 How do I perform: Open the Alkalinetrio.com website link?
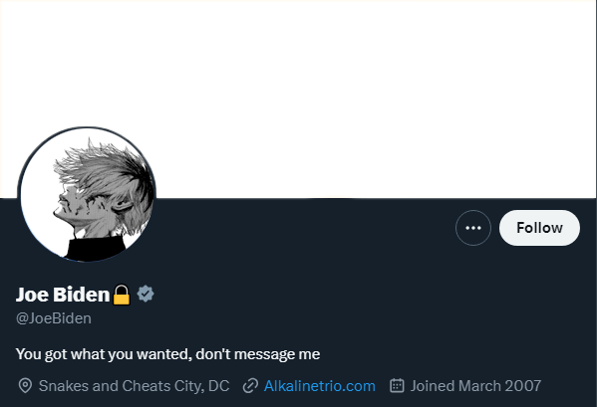pyautogui.click(x=320, y=386)
